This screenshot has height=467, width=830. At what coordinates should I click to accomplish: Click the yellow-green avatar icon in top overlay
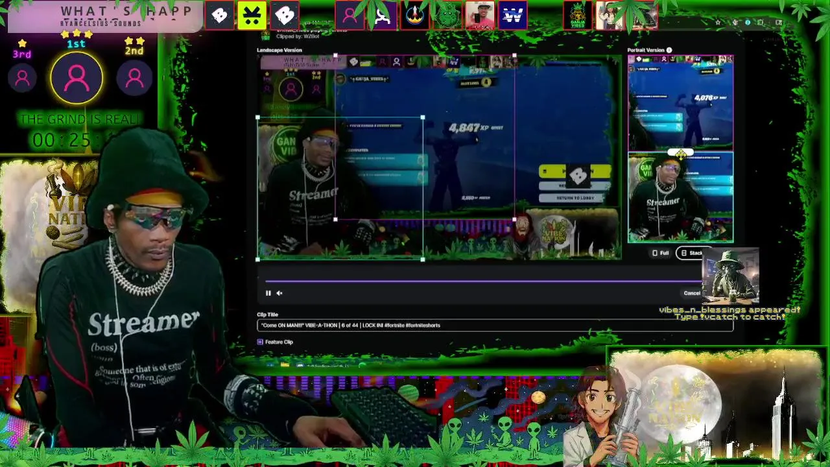pyautogui.click(x=252, y=16)
